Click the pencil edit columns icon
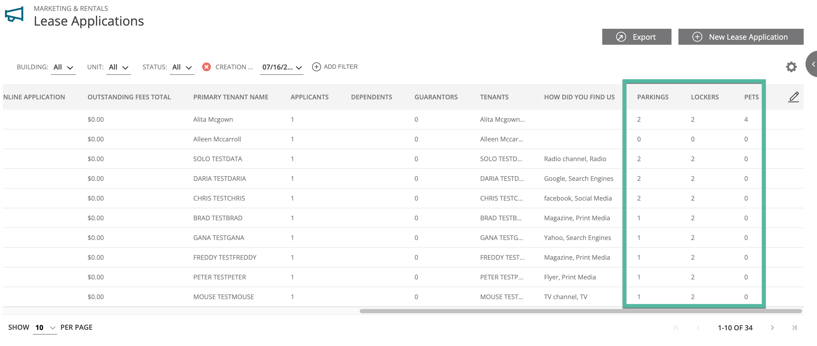The height and width of the screenshot is (346, 817). click(794, 97)
